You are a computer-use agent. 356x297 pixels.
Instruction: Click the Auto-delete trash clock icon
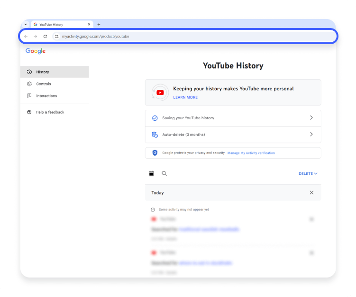point(155,135)
